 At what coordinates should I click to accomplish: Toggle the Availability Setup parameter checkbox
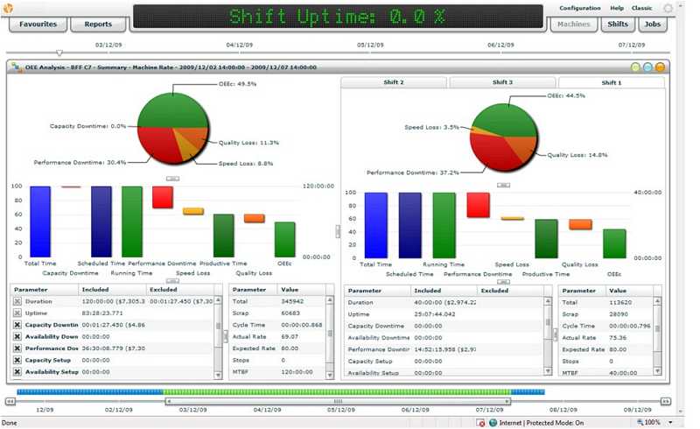[17, 372]
